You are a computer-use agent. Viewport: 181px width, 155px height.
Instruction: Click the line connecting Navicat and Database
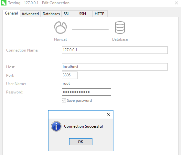click(x=90, y=30)
